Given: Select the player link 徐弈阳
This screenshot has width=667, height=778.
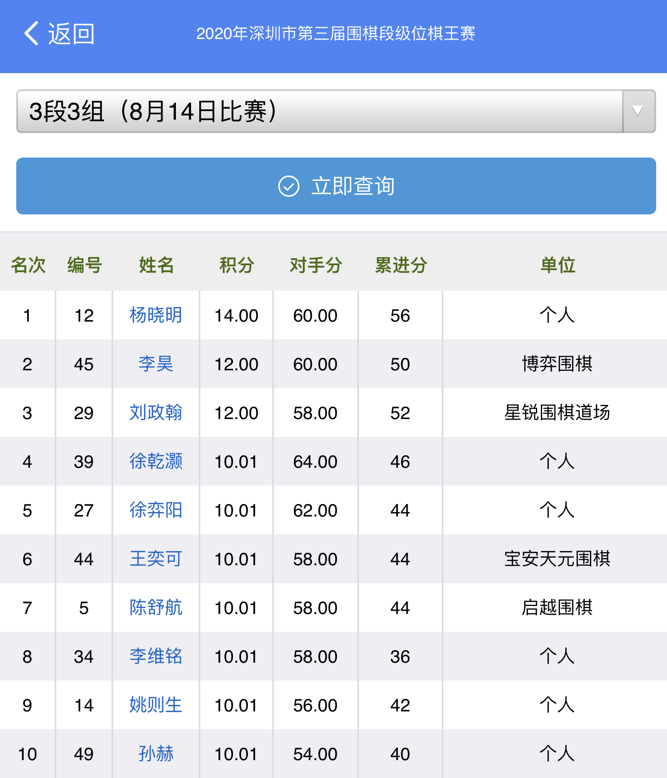Looking at the screenshot, I should pos(155,510).
